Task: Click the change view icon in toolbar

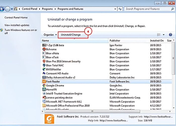Action: [159, 35]
